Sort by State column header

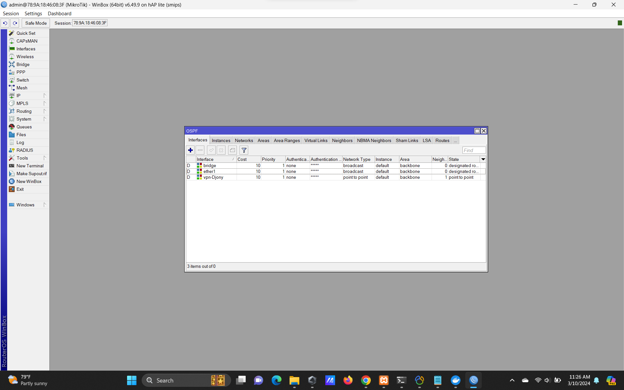coord(464,159)
